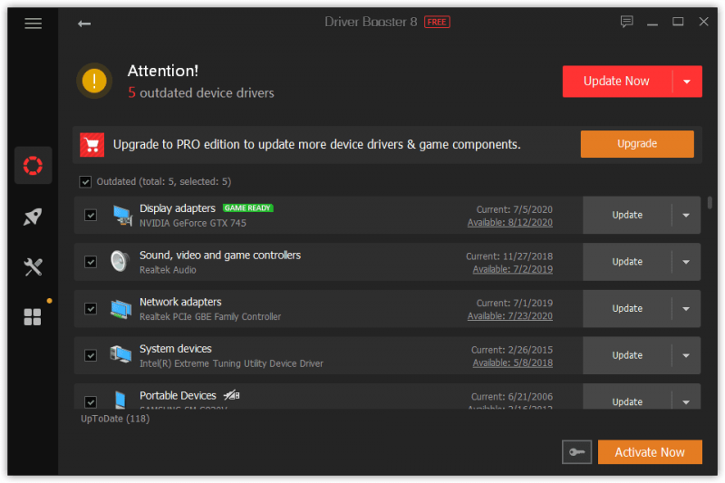The height and width of the screenshot is (483, 725).
Task: Expand System devices update options arrow
Action: point(686,355)
